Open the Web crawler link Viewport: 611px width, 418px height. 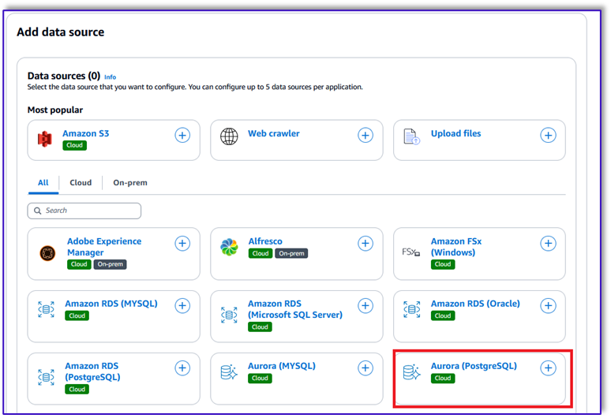(274, 133)
